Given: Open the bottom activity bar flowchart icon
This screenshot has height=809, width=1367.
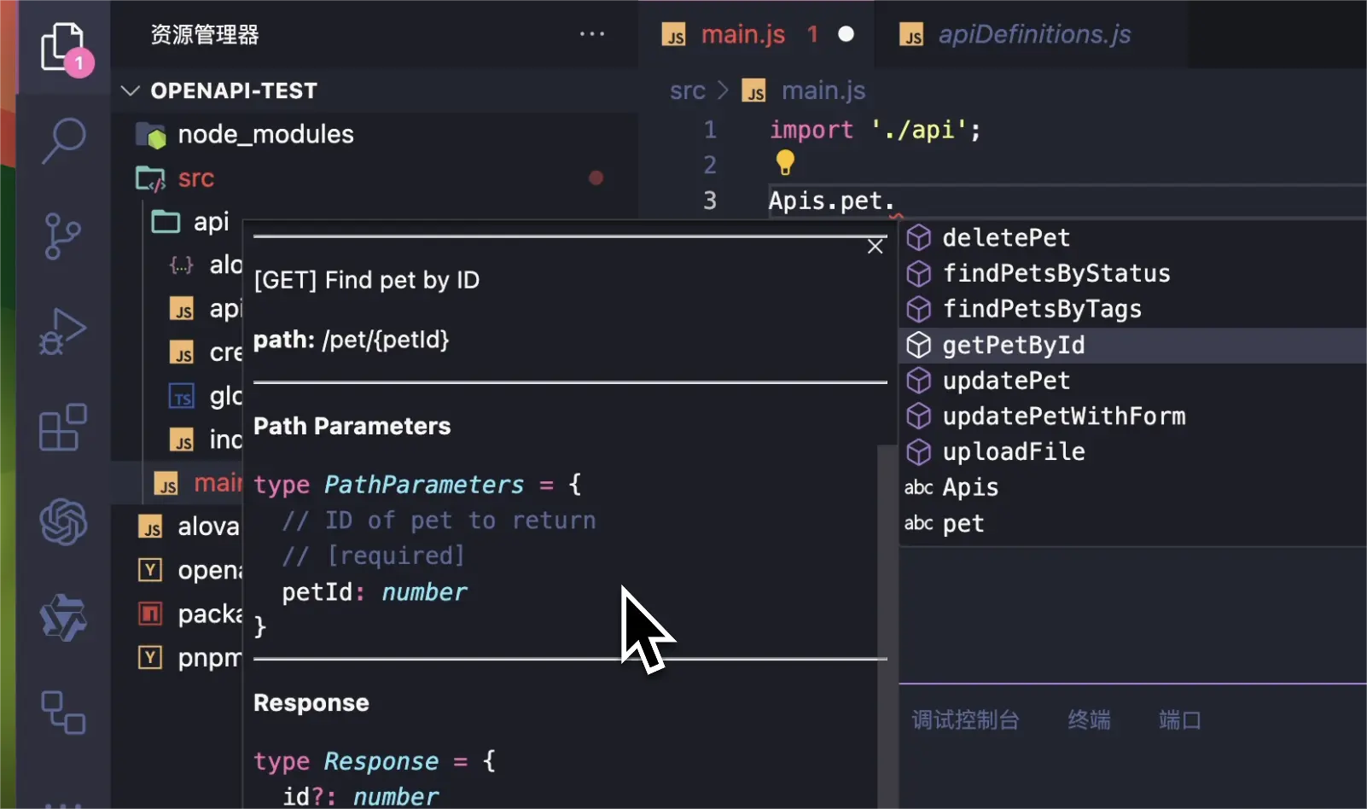Looking at the screenshot, I should coord(63,712).
